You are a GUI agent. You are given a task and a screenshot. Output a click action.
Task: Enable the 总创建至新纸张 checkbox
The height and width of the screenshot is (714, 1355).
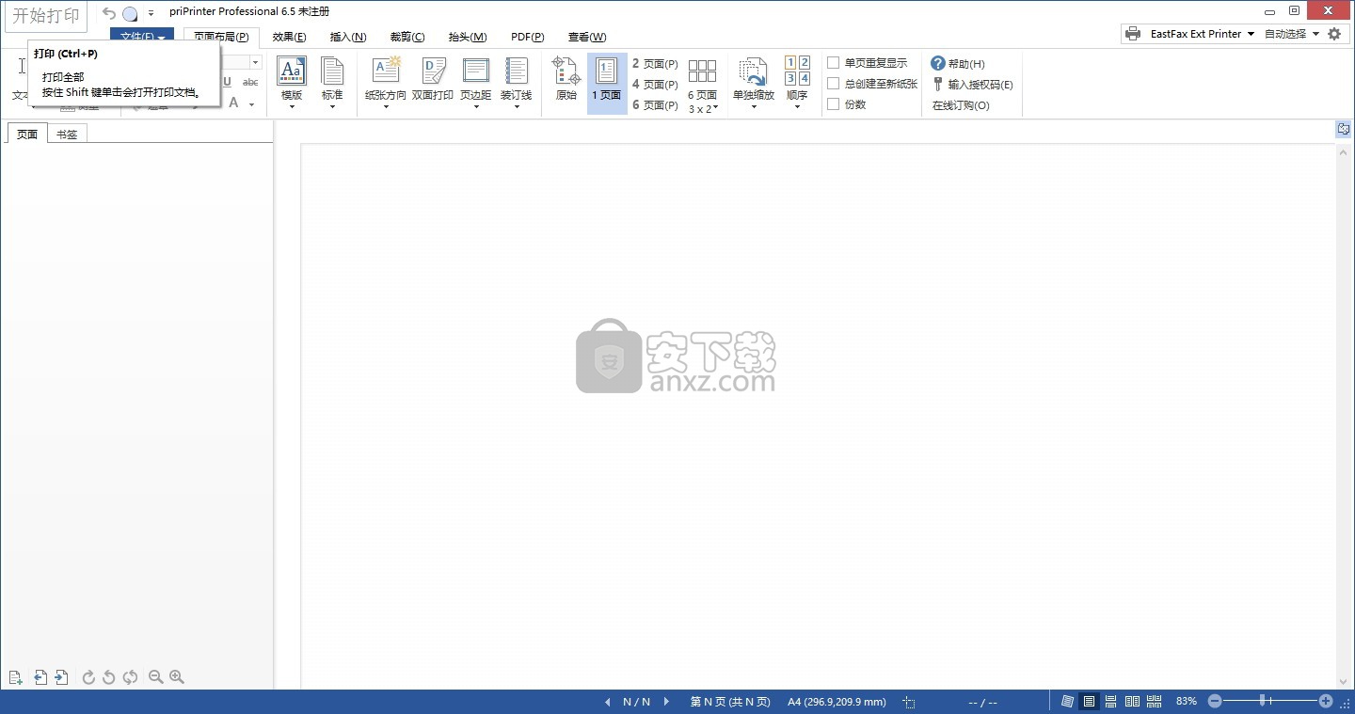pyautogui.click(x=833, y=84)
